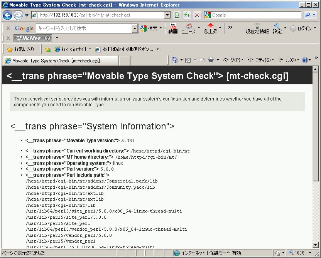Click the status bar padlock security icon

(x=278, y=253)
